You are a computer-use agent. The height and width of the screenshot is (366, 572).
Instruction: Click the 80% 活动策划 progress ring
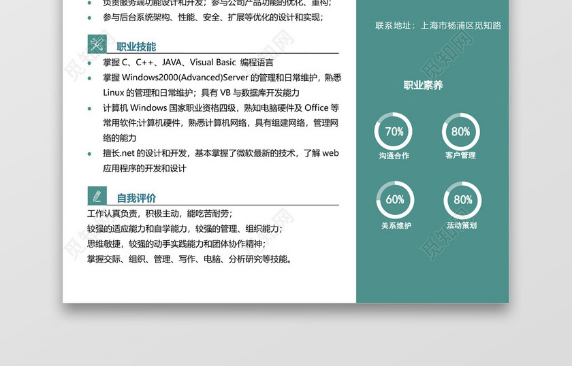[462, 200]
